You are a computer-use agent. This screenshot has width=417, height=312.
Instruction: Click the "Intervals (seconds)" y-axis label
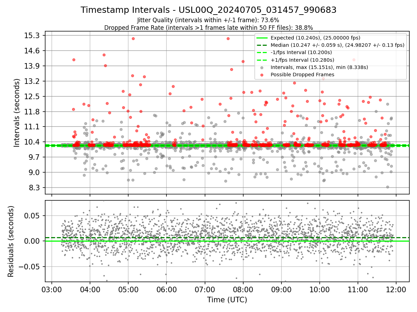pos(17,113)
